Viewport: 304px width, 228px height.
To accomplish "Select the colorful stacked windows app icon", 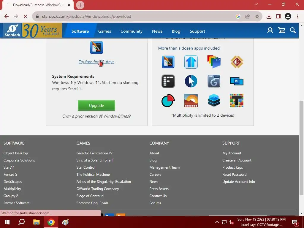I will click(x=214, y=62).
